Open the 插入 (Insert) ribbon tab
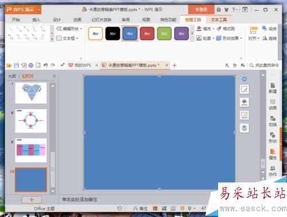The image size is (287, 217). point(36,20)
